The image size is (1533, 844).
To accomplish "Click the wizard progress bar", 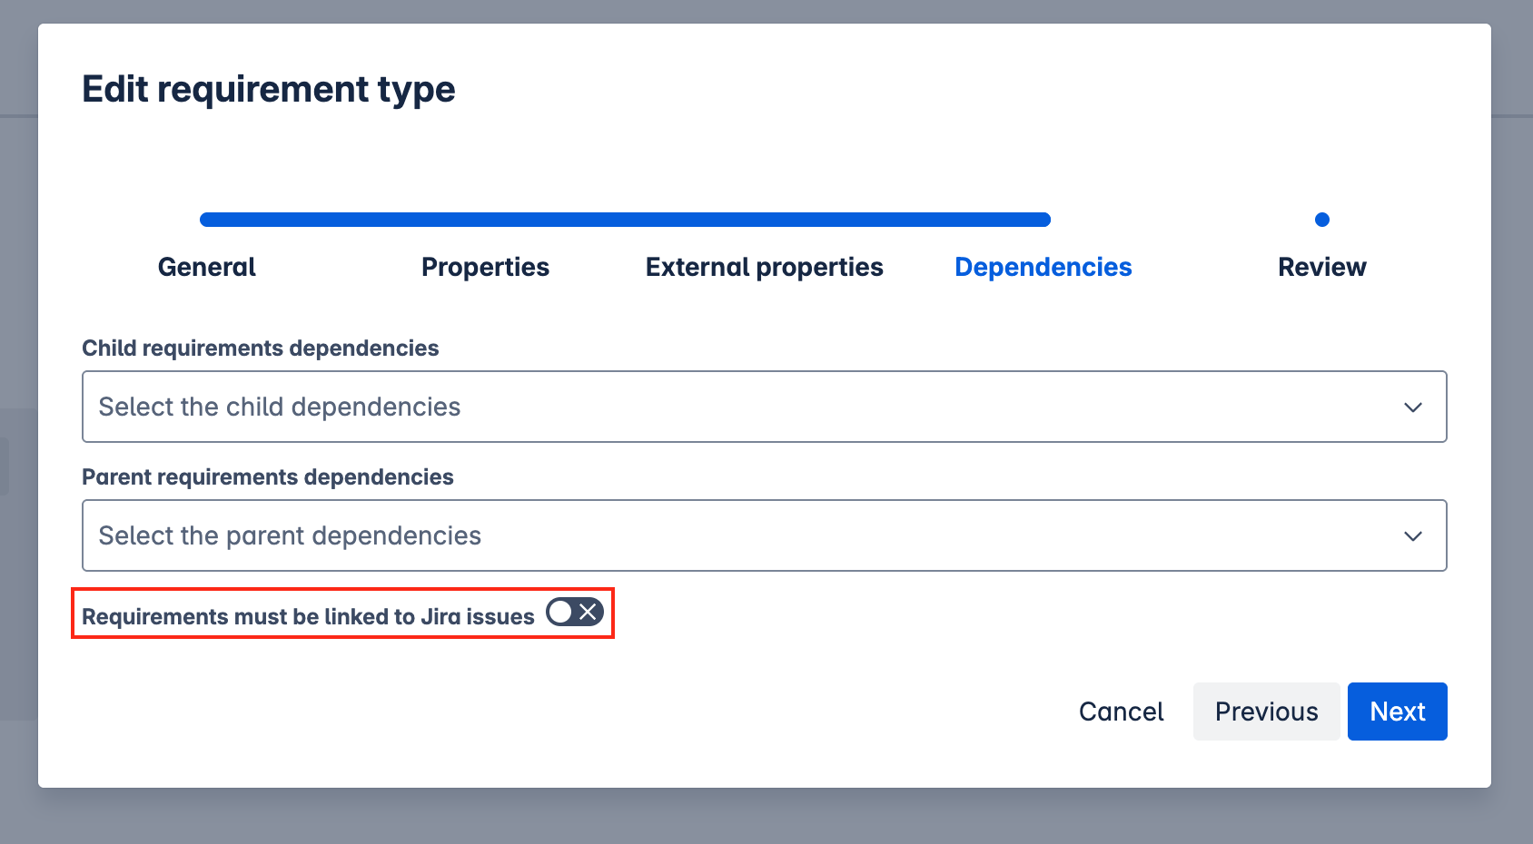I will [625, 219].
